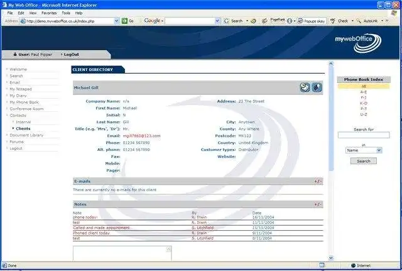Open the Tools menu
Viewport: 402px width, 271px height.
tap(66, 13)
